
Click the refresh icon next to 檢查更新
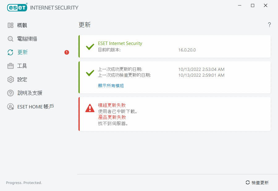(247, 182)
